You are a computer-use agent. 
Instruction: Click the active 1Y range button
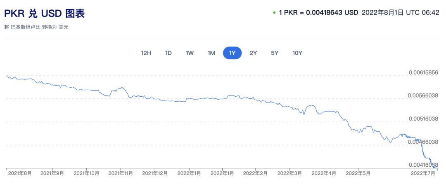click(232, 53)
